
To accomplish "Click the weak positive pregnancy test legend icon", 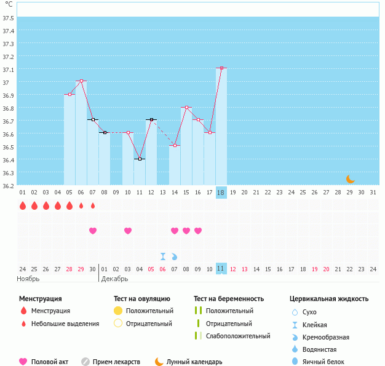I will pos(198,336).
